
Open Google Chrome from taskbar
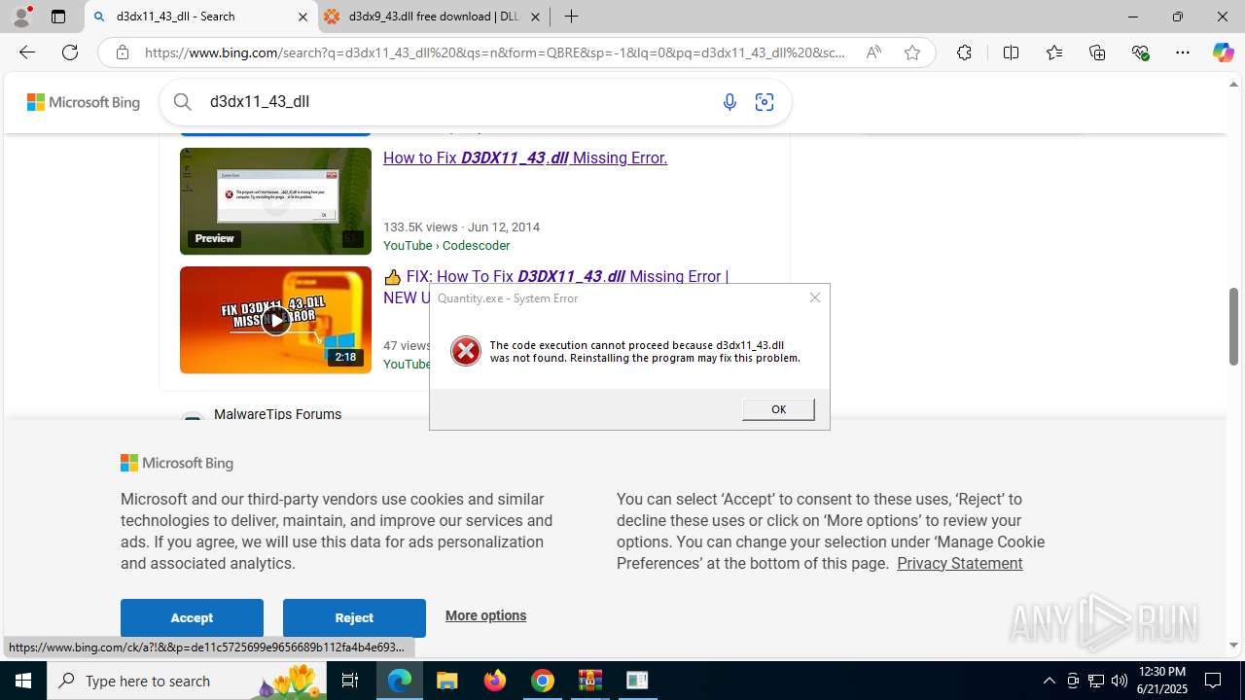[x=543, y=681]
